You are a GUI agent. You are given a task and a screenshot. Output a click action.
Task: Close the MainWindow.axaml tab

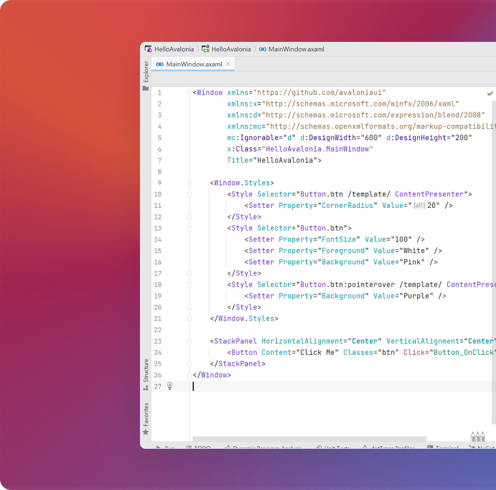pos(228,64)
